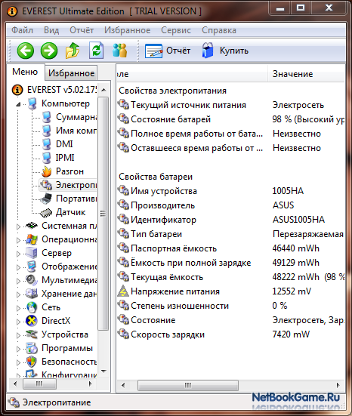
Task: Expand the Мультимедиа node
Action: 18,281
